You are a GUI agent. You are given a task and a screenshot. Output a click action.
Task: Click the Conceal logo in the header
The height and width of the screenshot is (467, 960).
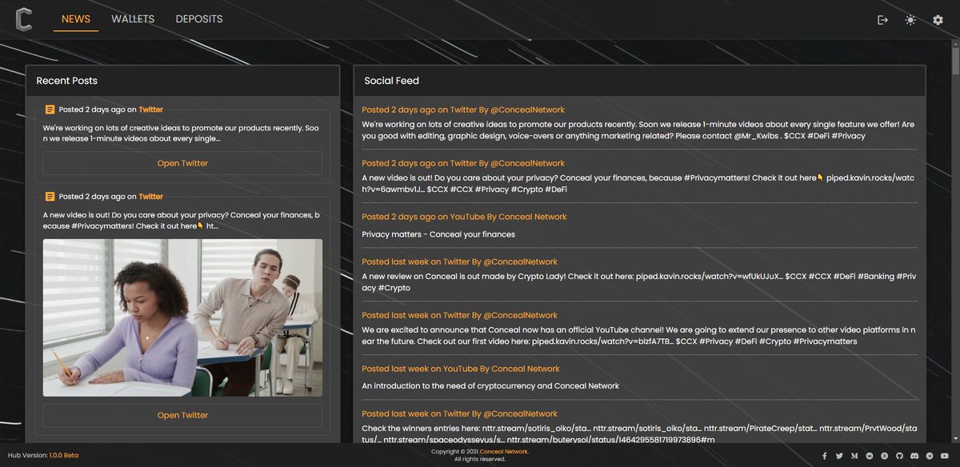[x=24, y=19]
